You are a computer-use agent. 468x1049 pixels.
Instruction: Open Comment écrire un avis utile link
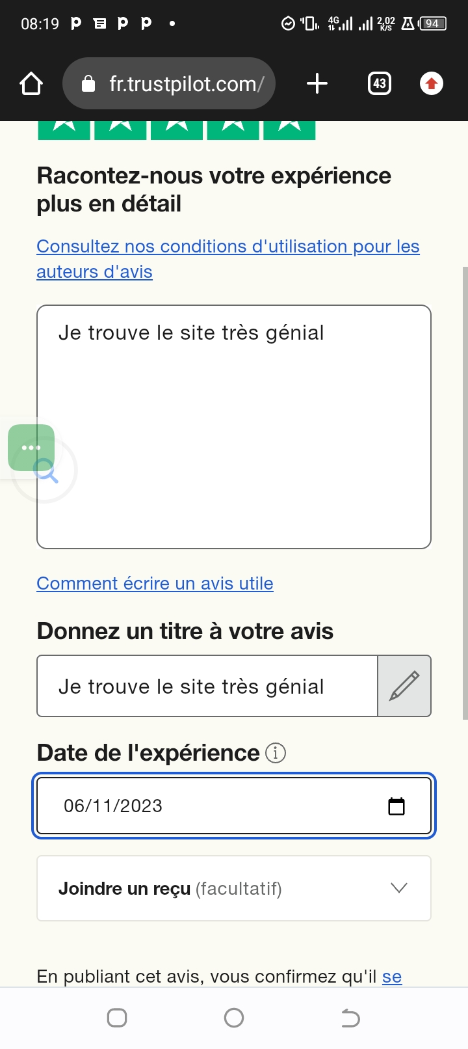pos(155,584)
